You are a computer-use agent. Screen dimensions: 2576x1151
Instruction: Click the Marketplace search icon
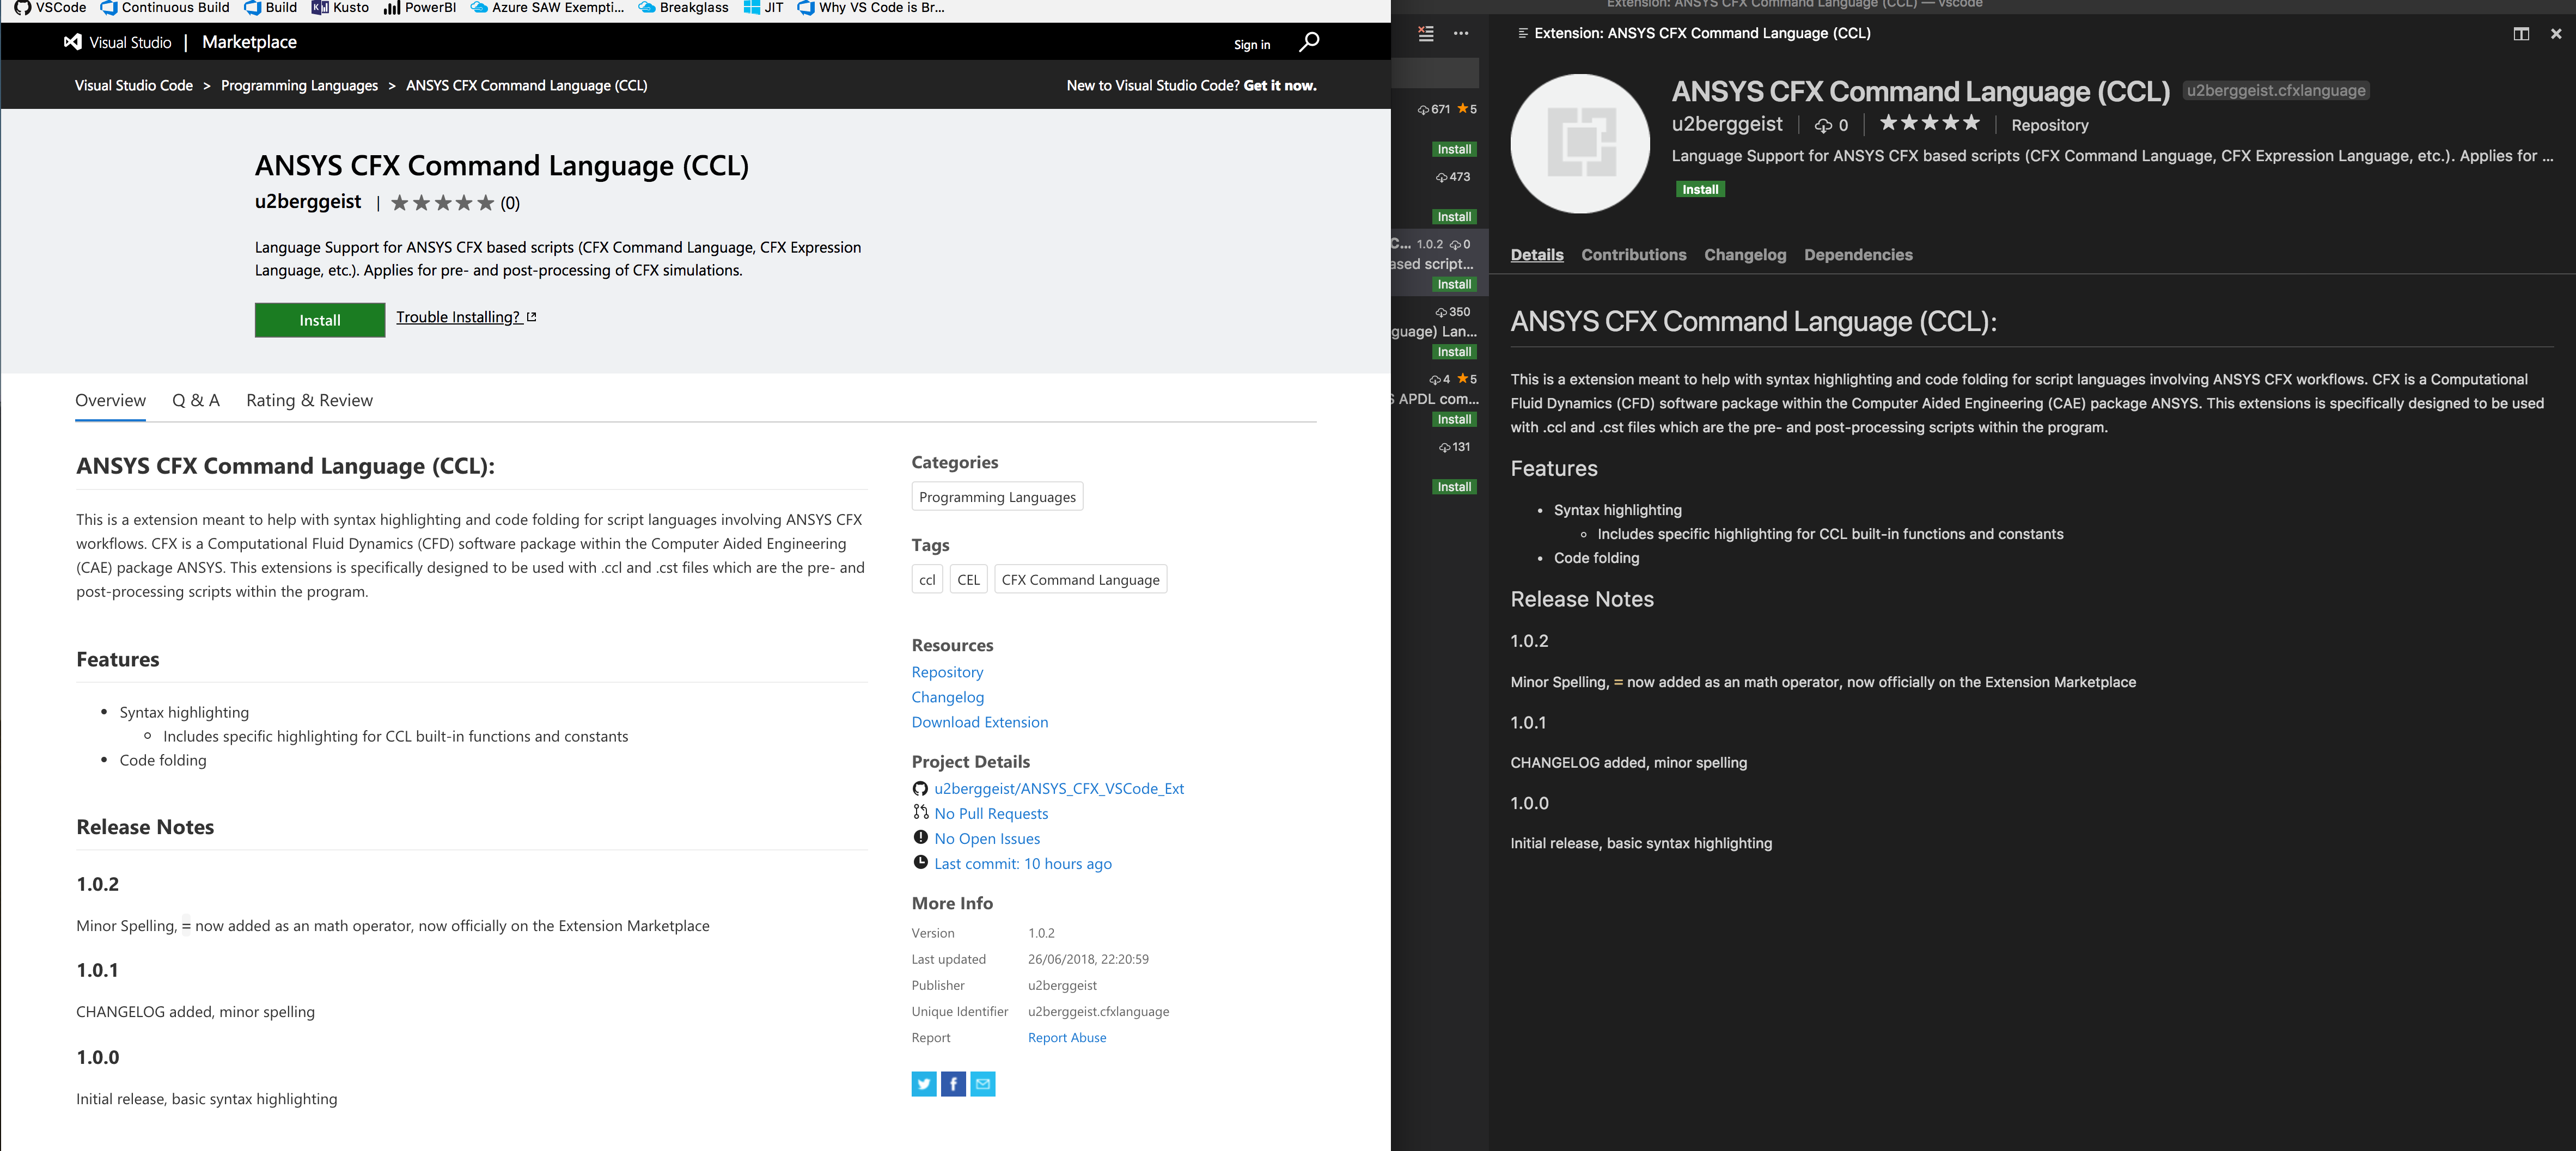1308,43
